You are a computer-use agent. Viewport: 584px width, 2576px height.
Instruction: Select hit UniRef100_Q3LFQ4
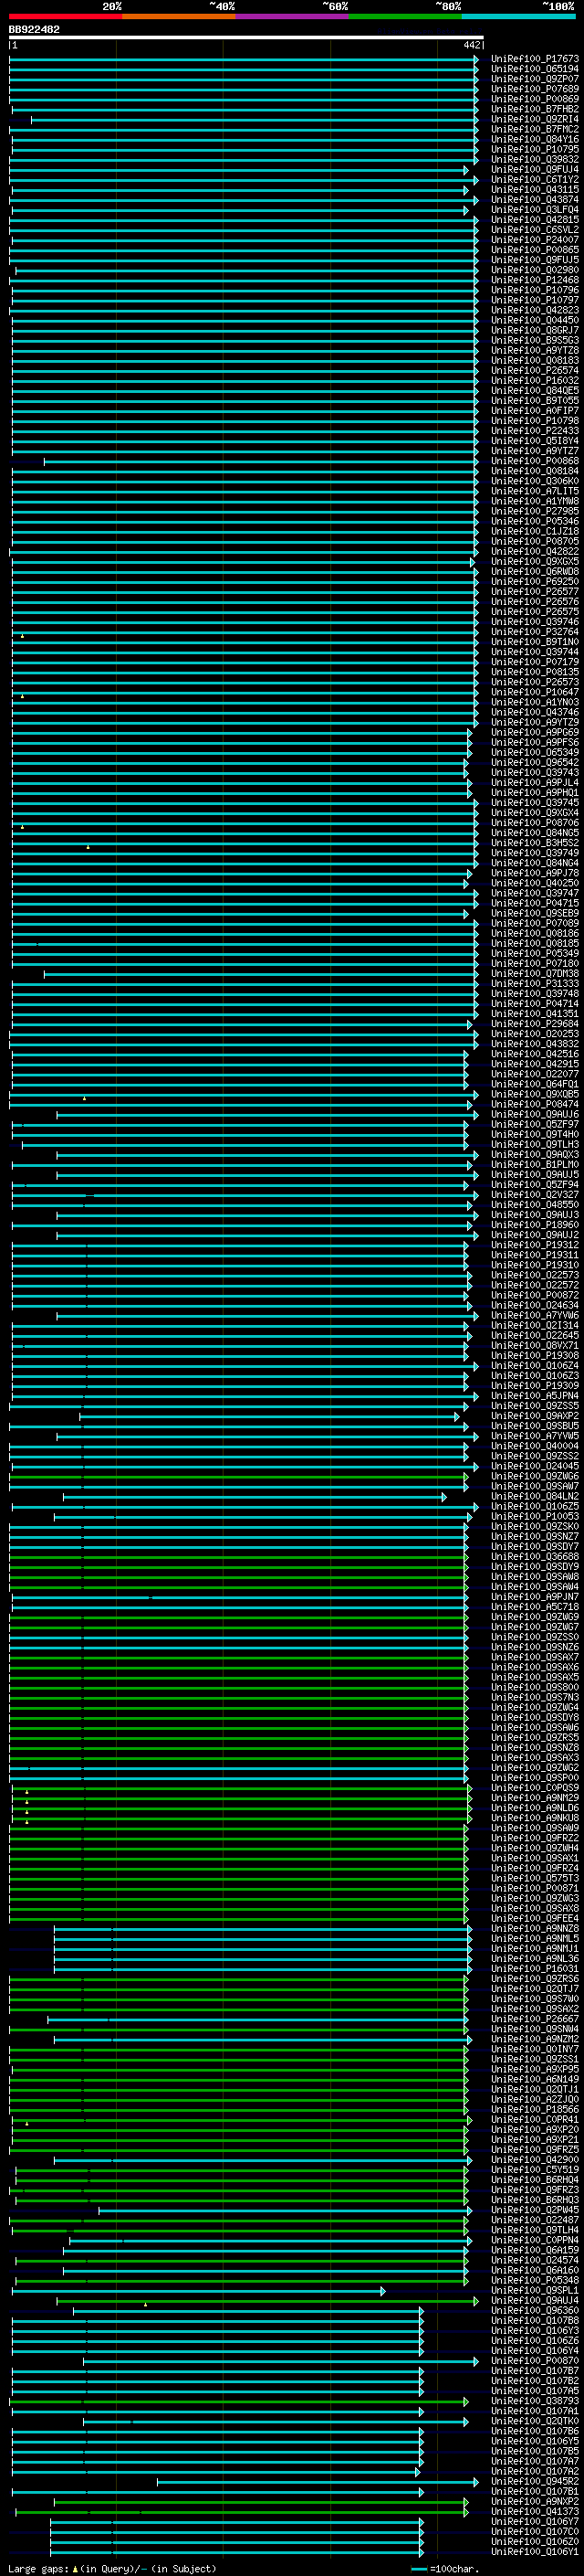[535, 210]
